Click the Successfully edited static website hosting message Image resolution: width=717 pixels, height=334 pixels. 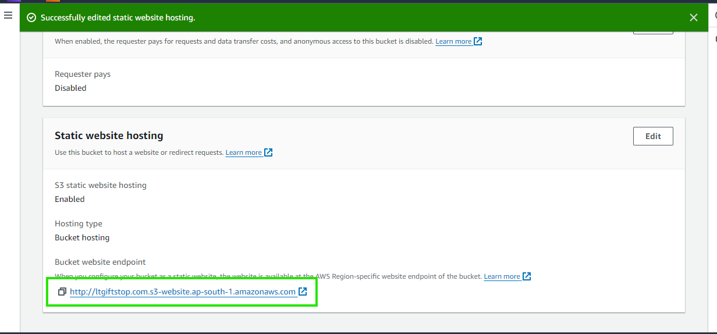click(x=118, y=17)
